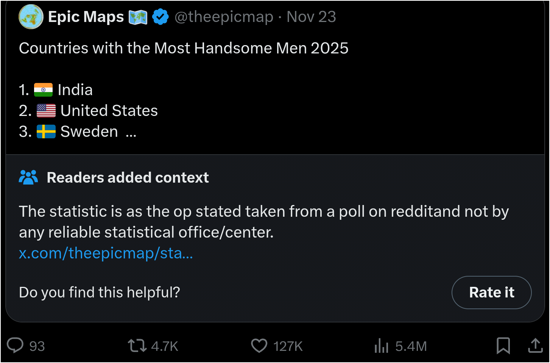Image resolution: width=550 pixels, height=363 pixels.
Task: Click the reply speech bubble icon
Action: (x=16, y=346)
